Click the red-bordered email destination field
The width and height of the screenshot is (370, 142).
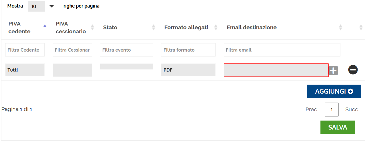click(276, 70)
